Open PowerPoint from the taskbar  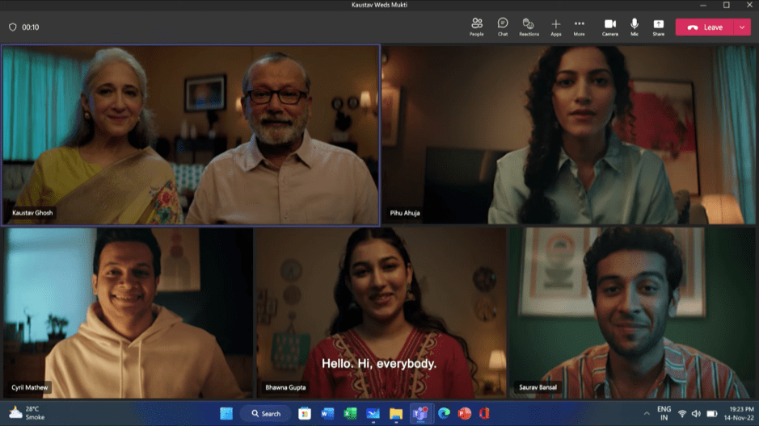click(x=465, y=413)
